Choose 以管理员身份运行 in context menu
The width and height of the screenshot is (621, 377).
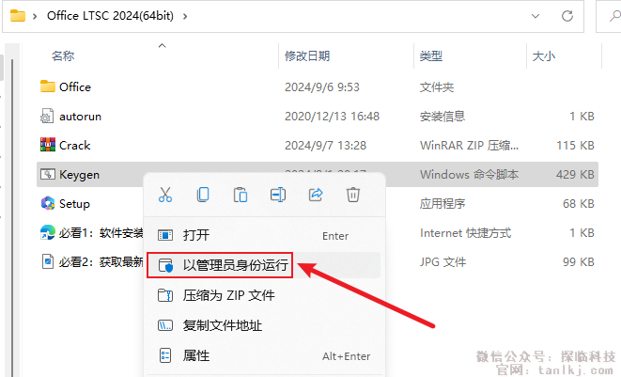[x=263, y=265]
